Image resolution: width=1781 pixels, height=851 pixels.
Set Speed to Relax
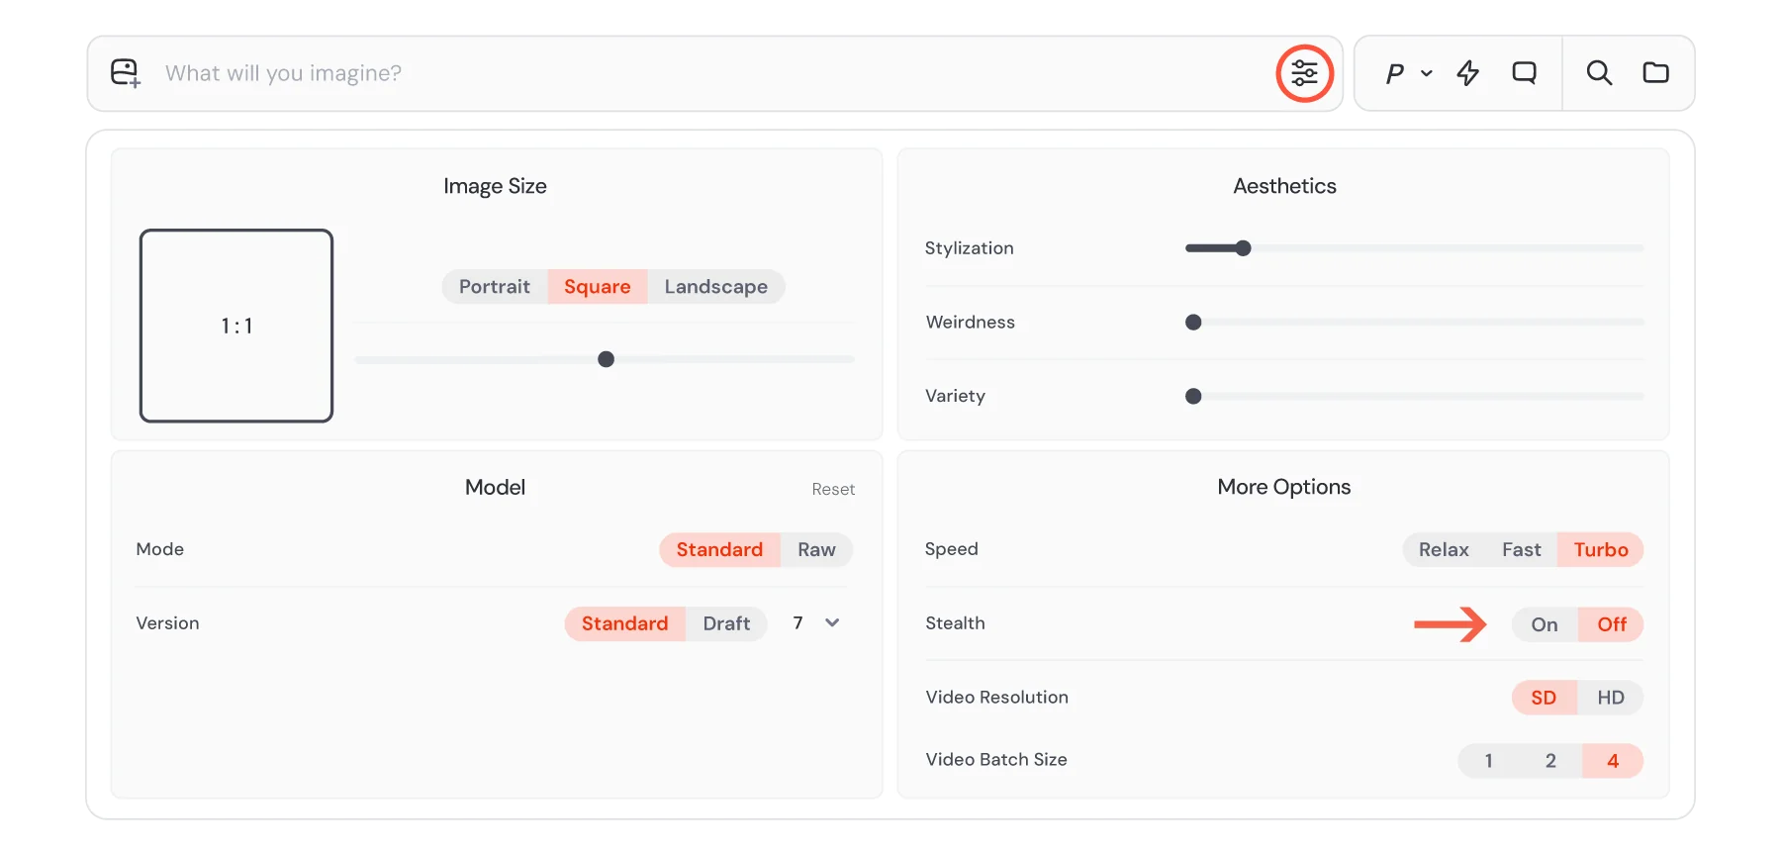1444,550
